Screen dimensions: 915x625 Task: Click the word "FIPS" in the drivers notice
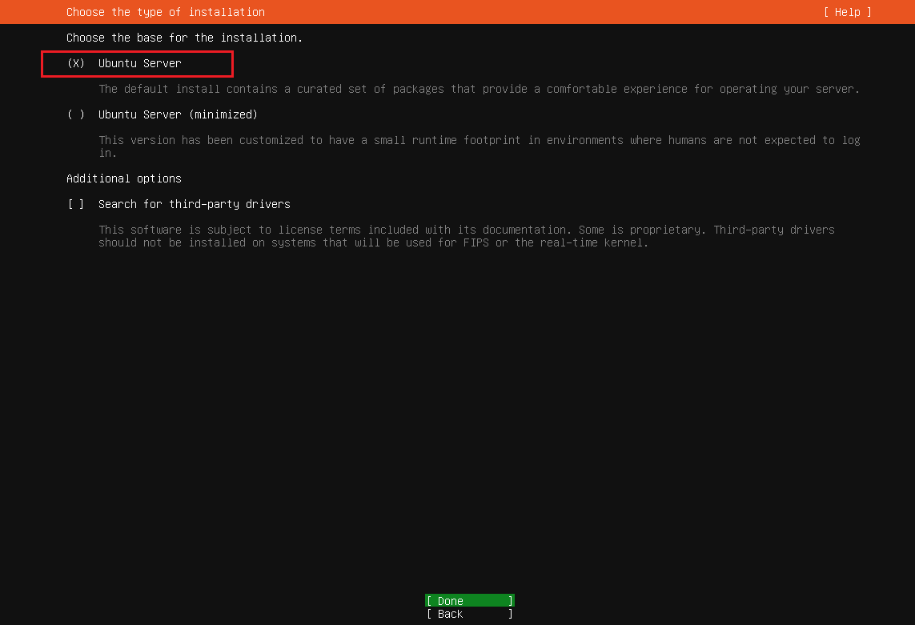[476, 242]
